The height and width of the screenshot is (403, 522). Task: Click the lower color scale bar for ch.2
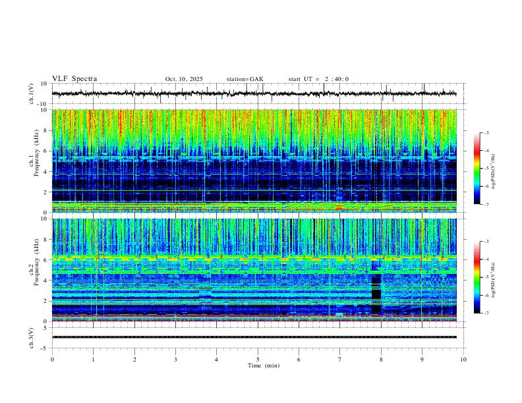point(477,277)
